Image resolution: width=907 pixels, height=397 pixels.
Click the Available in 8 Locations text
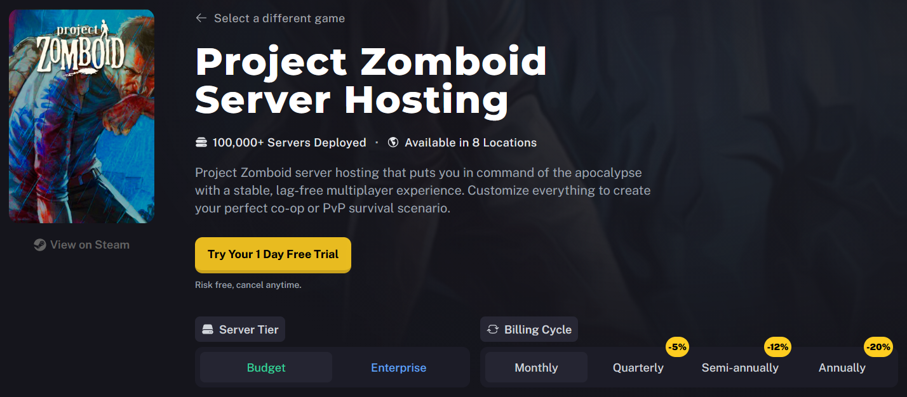point(471,143)
